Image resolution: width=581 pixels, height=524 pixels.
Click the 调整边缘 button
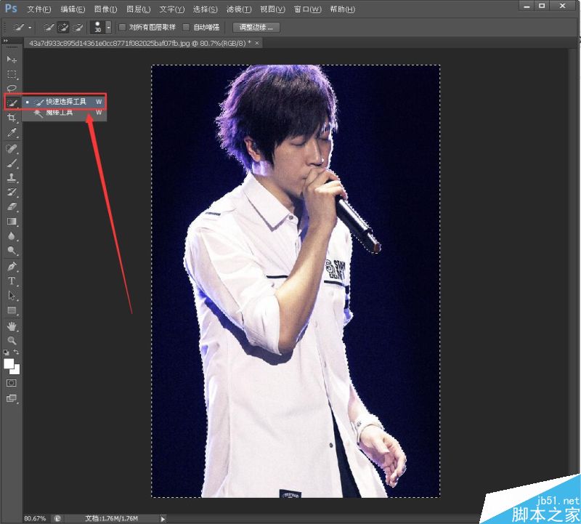[x=256, y=27]
